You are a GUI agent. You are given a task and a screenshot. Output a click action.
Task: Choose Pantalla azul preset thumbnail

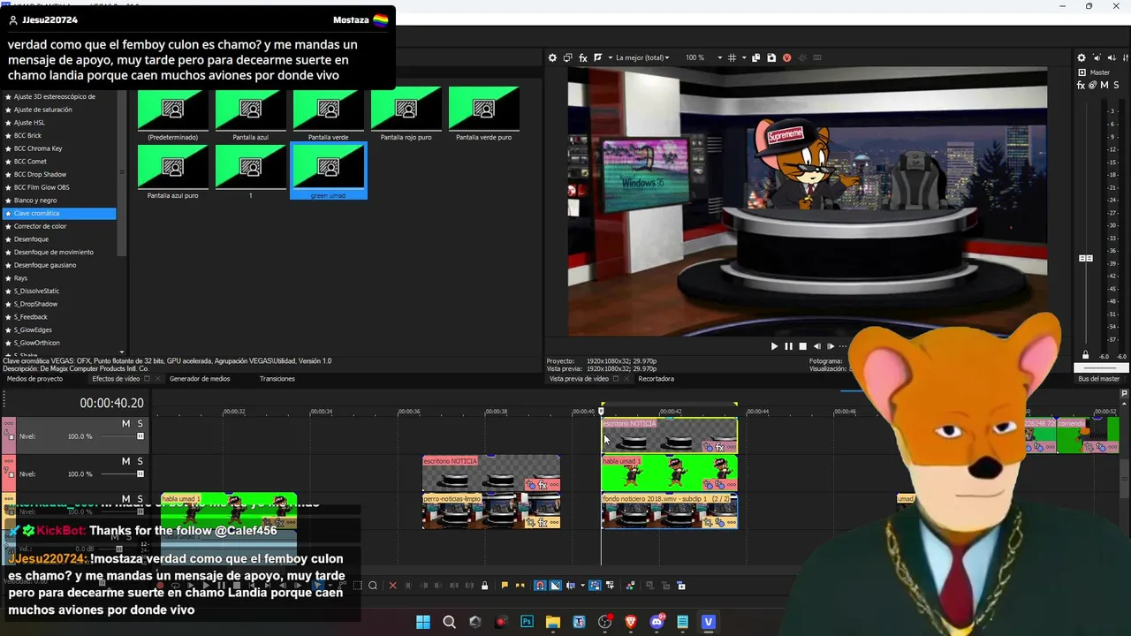pyautogui.click(x=251, y=110)
